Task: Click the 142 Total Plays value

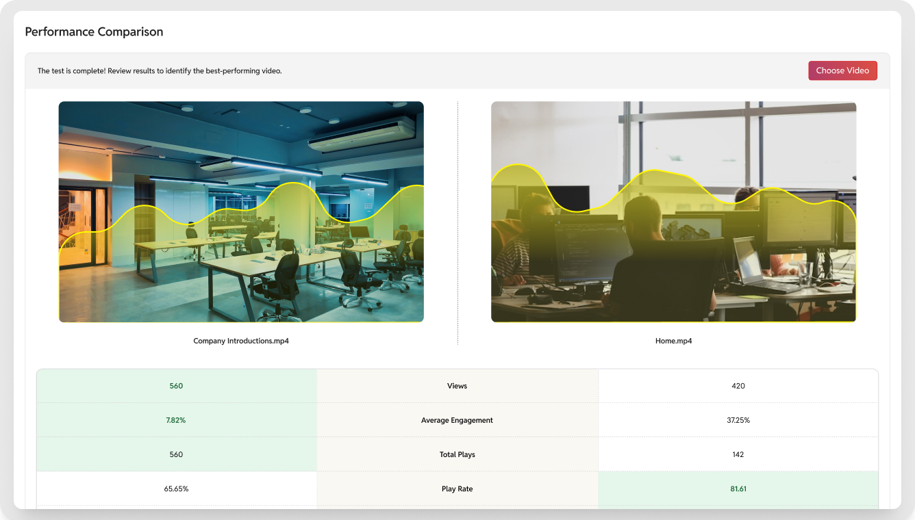Action: pyautogui.click(x=738, y=454)
